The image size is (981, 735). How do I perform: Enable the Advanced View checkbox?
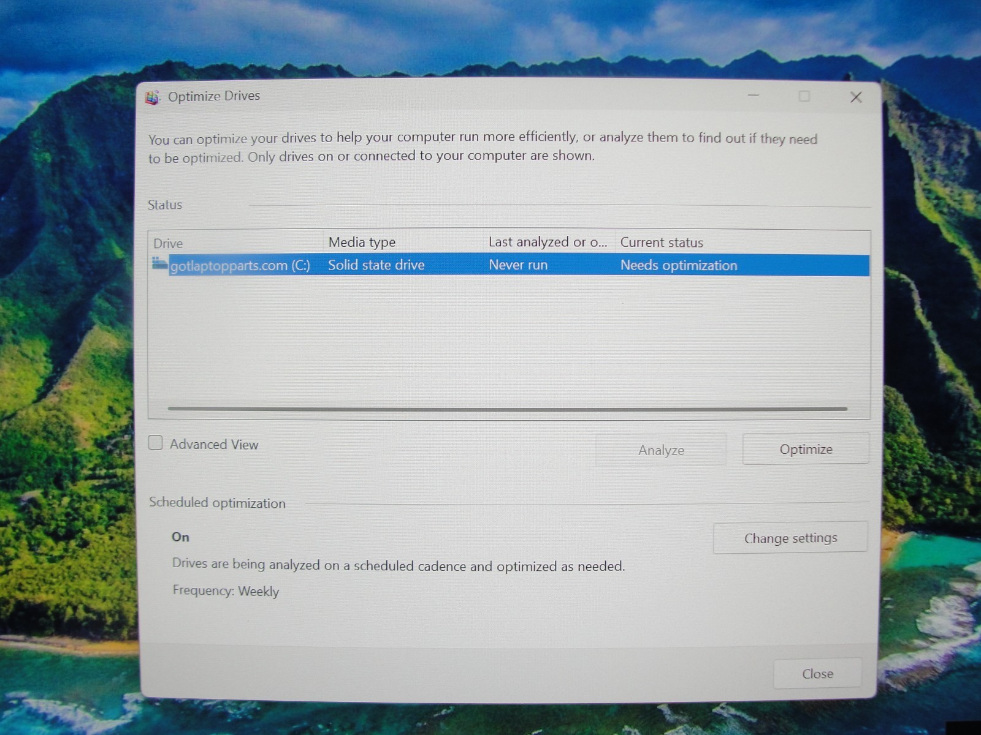click(x=156, y=443)
